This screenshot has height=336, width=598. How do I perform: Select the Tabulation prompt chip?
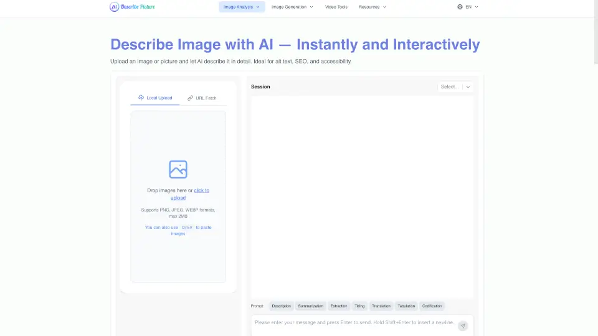pos(406,306)
